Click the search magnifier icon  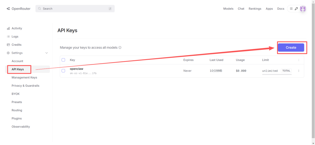point(39,9)
